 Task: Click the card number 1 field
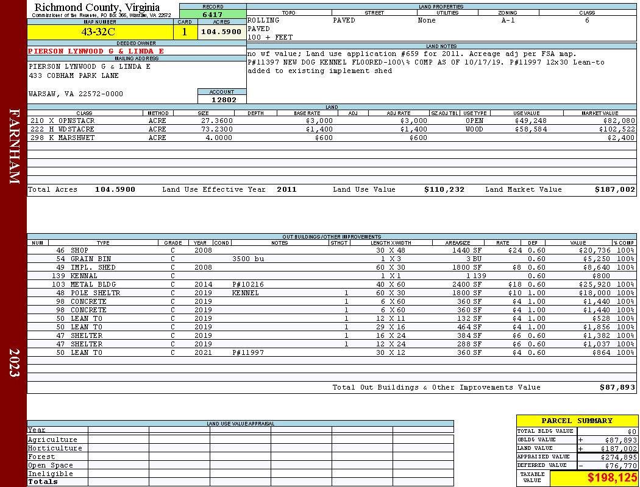185,32
